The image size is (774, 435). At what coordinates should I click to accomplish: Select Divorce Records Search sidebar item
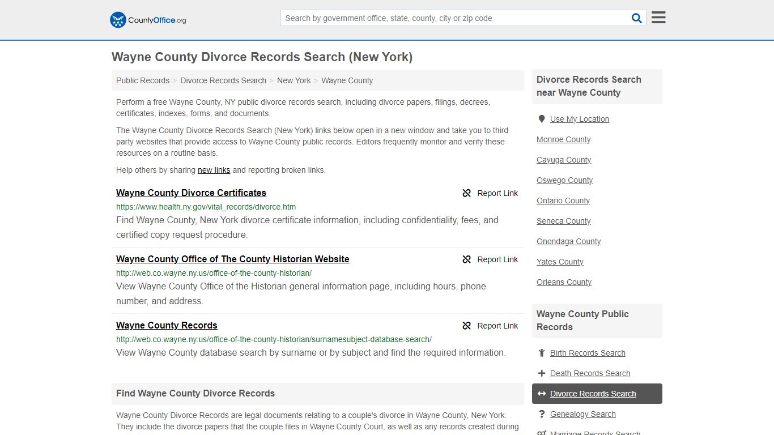click(597, 394)
